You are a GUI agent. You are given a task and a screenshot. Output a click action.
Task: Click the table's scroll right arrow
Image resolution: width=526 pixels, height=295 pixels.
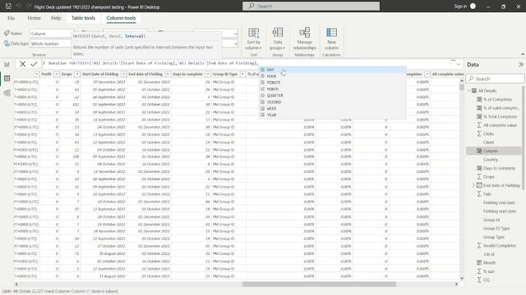[456, 284]
